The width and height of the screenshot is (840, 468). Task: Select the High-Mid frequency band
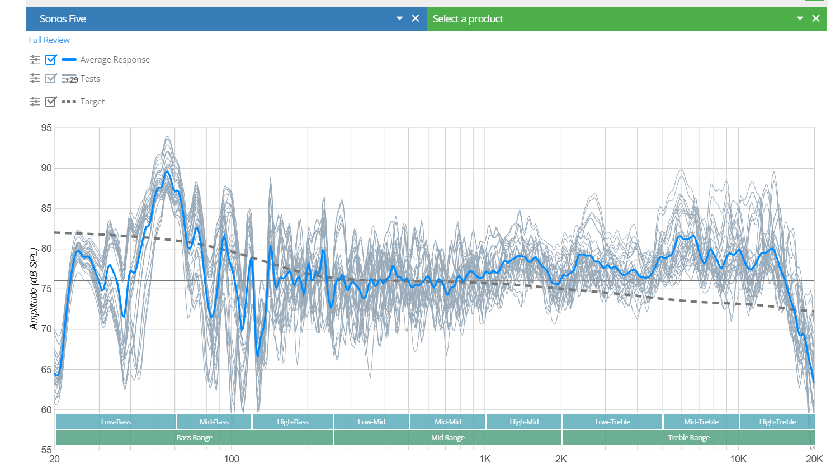pyautogui.click(x=524, y=422)
